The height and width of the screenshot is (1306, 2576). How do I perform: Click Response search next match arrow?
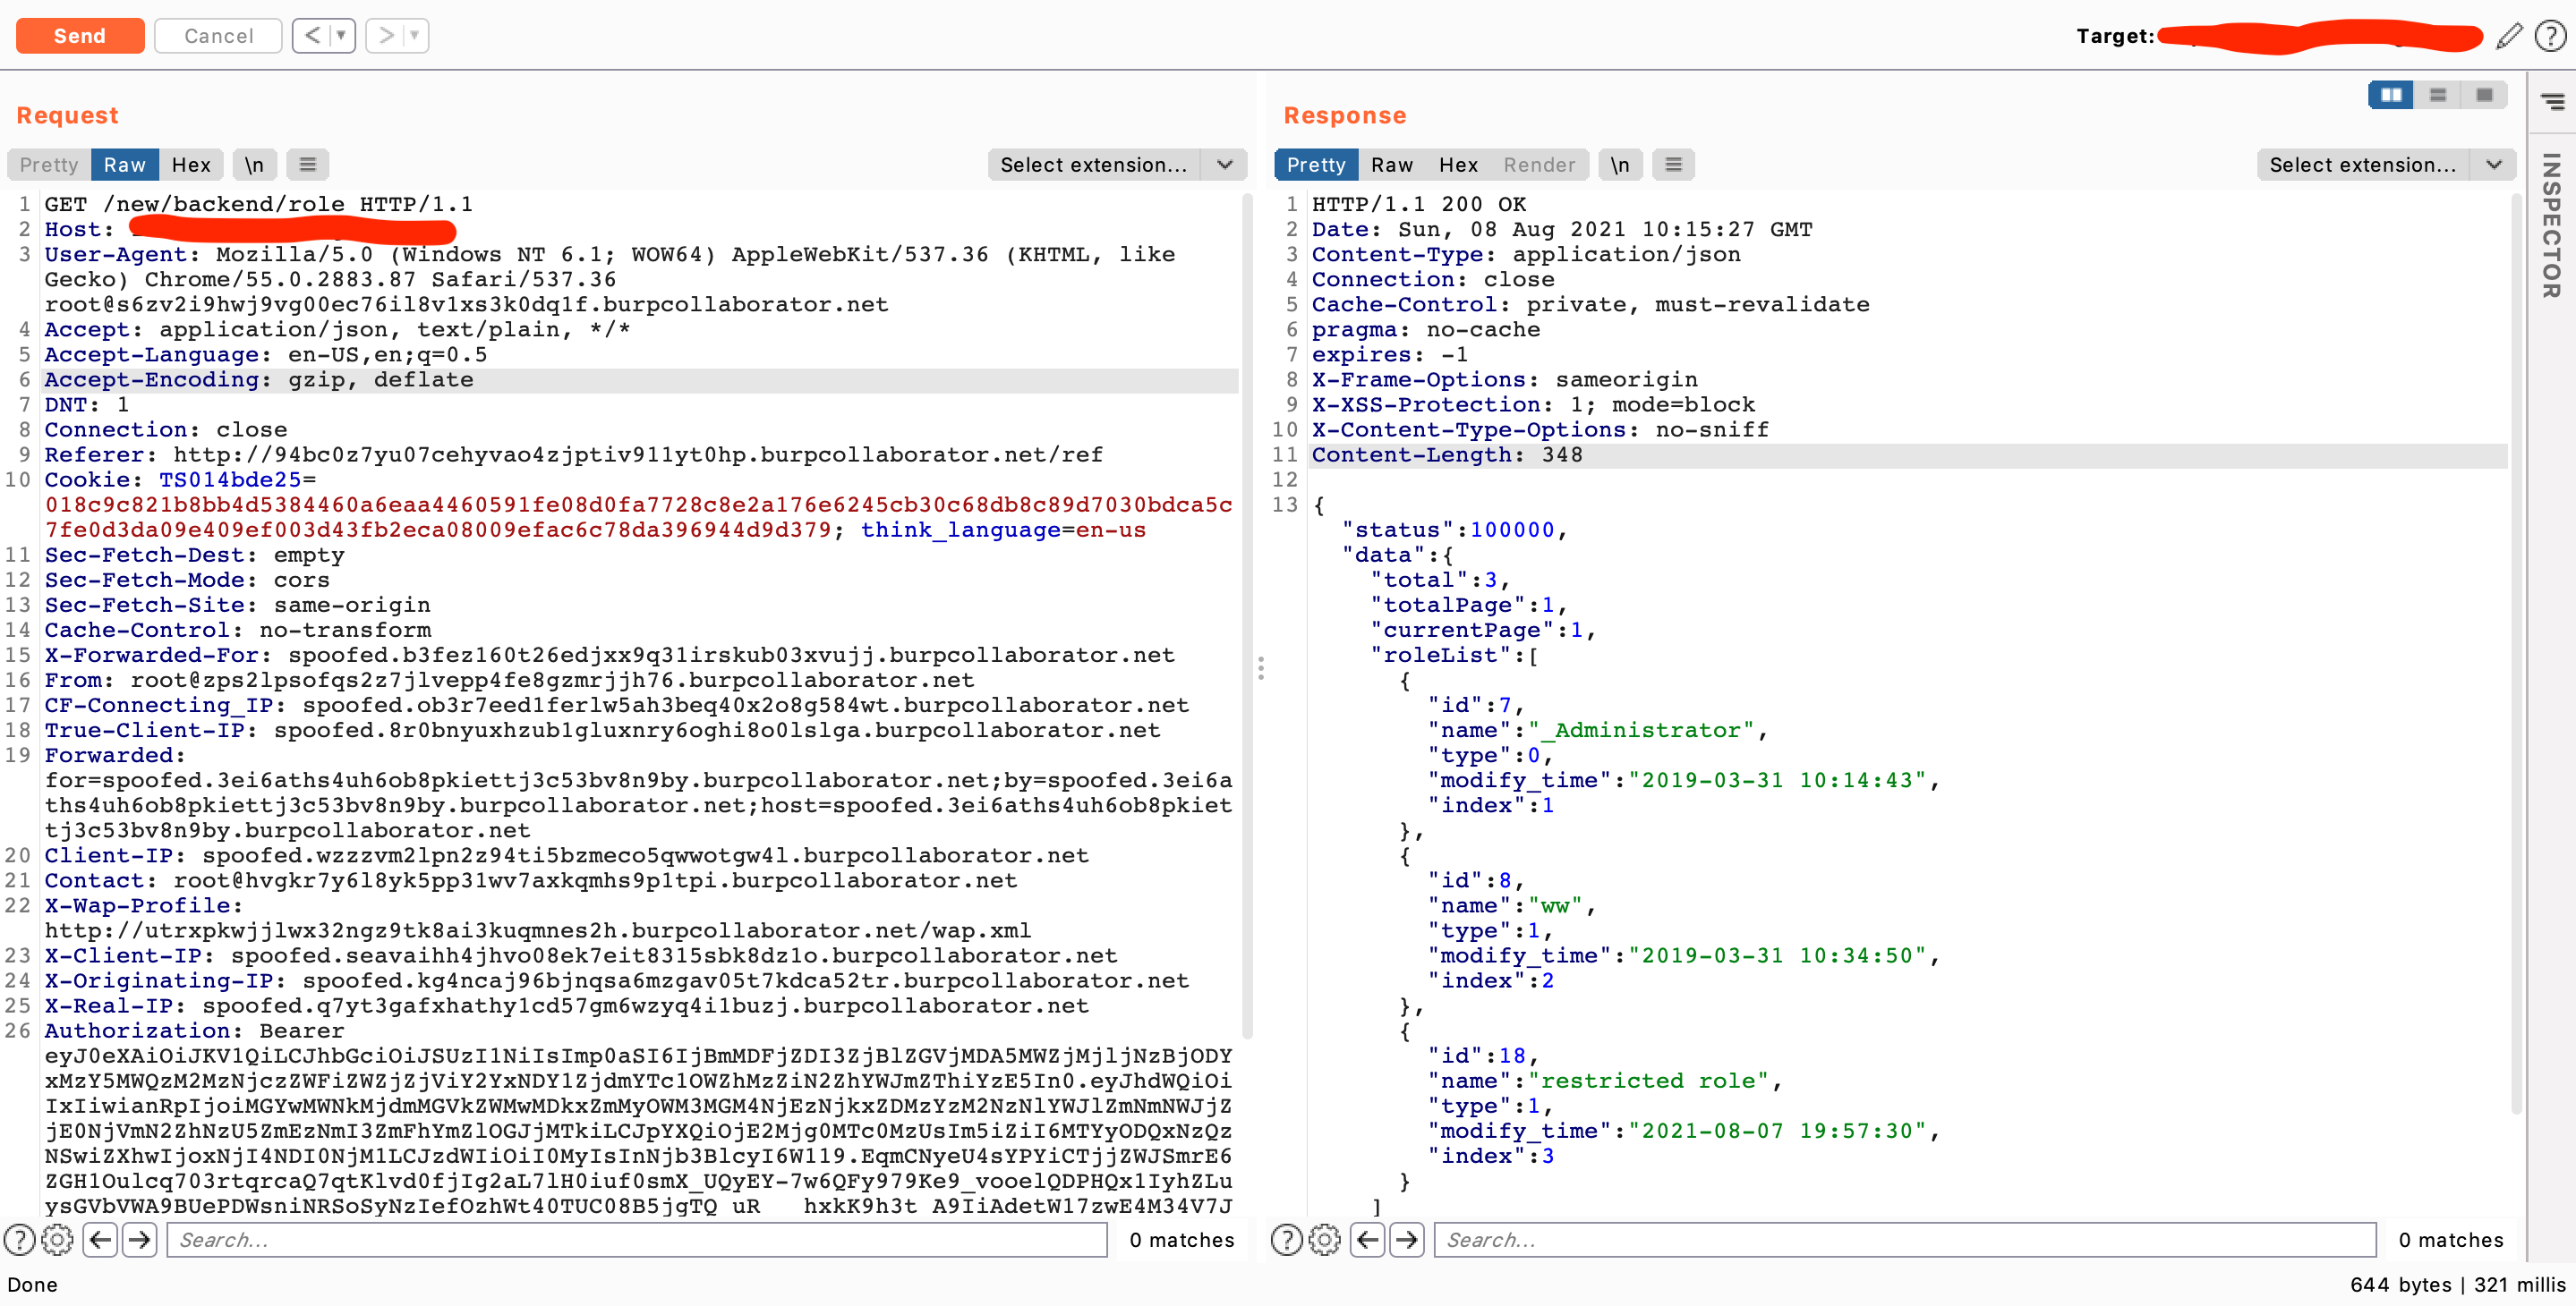tap(1407, 1239)
